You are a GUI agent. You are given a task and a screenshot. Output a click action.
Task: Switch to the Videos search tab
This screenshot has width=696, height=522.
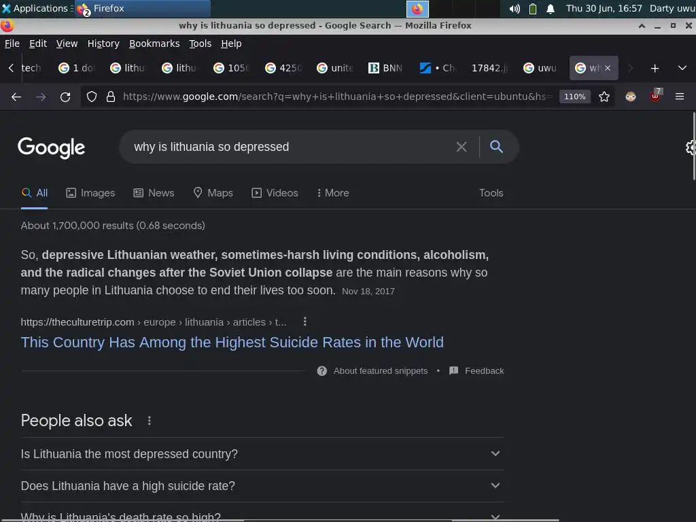[x=275, y=193]
